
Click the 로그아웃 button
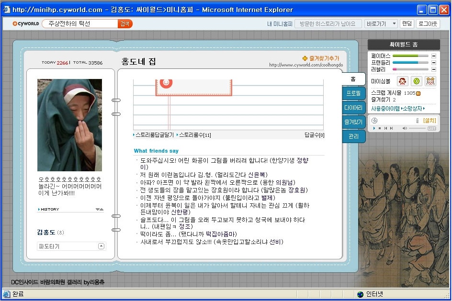pyautogui.click(x=428, y=23)
